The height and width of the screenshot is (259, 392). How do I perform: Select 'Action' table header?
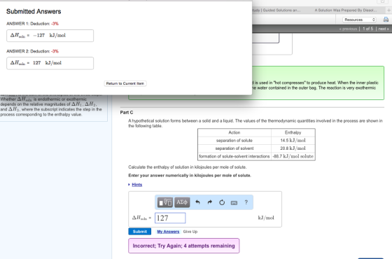click(x=234, y=132)
